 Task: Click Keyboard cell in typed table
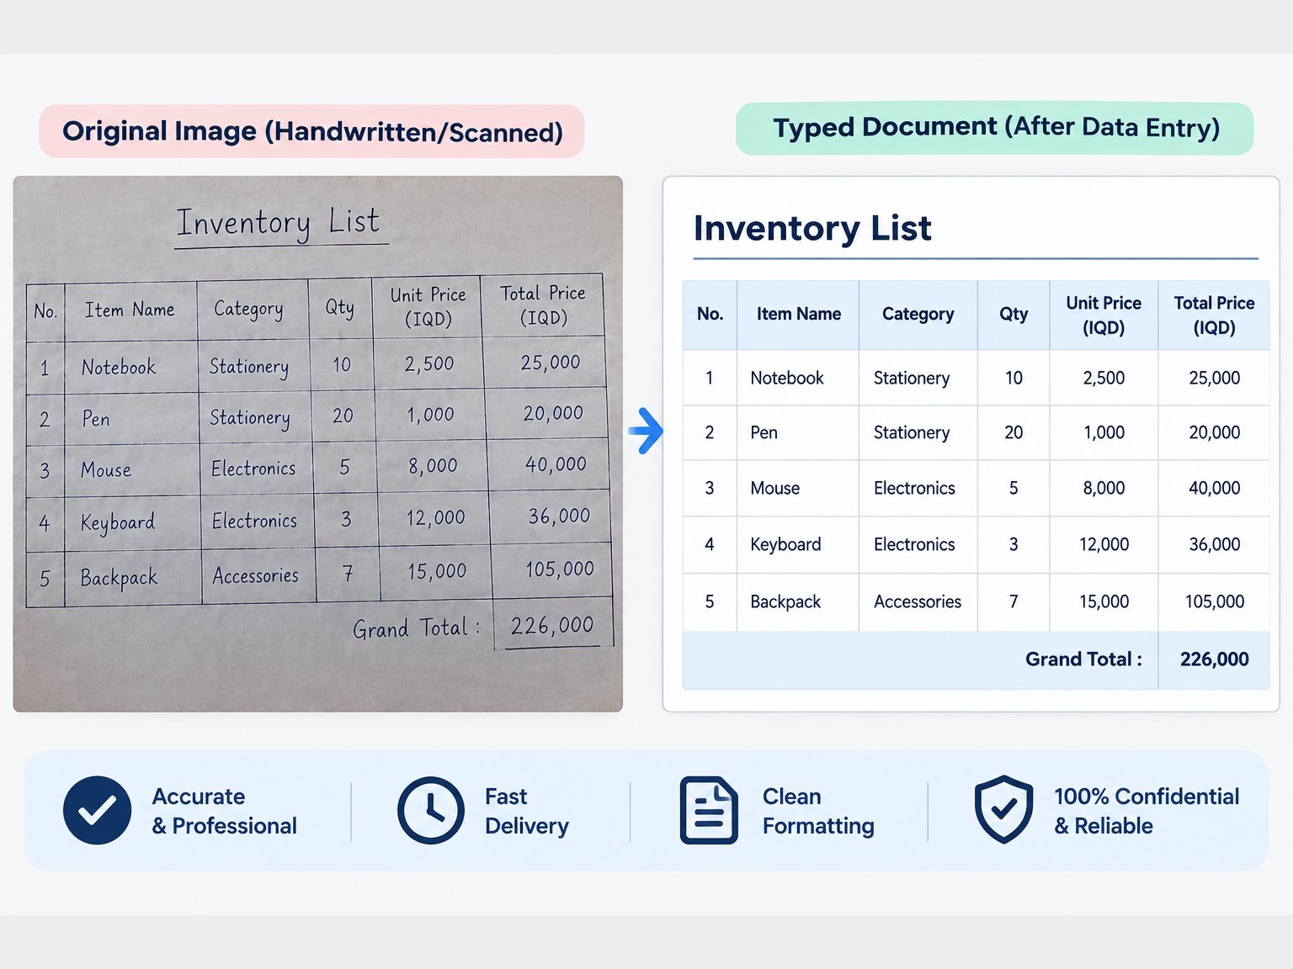785,544
